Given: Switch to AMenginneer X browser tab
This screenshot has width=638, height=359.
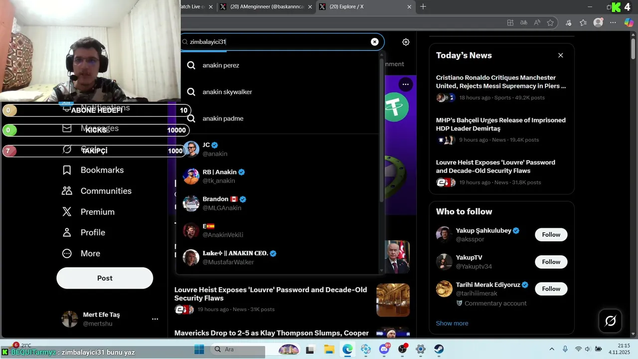Looking at the screenshot, I should click(267, 7).
